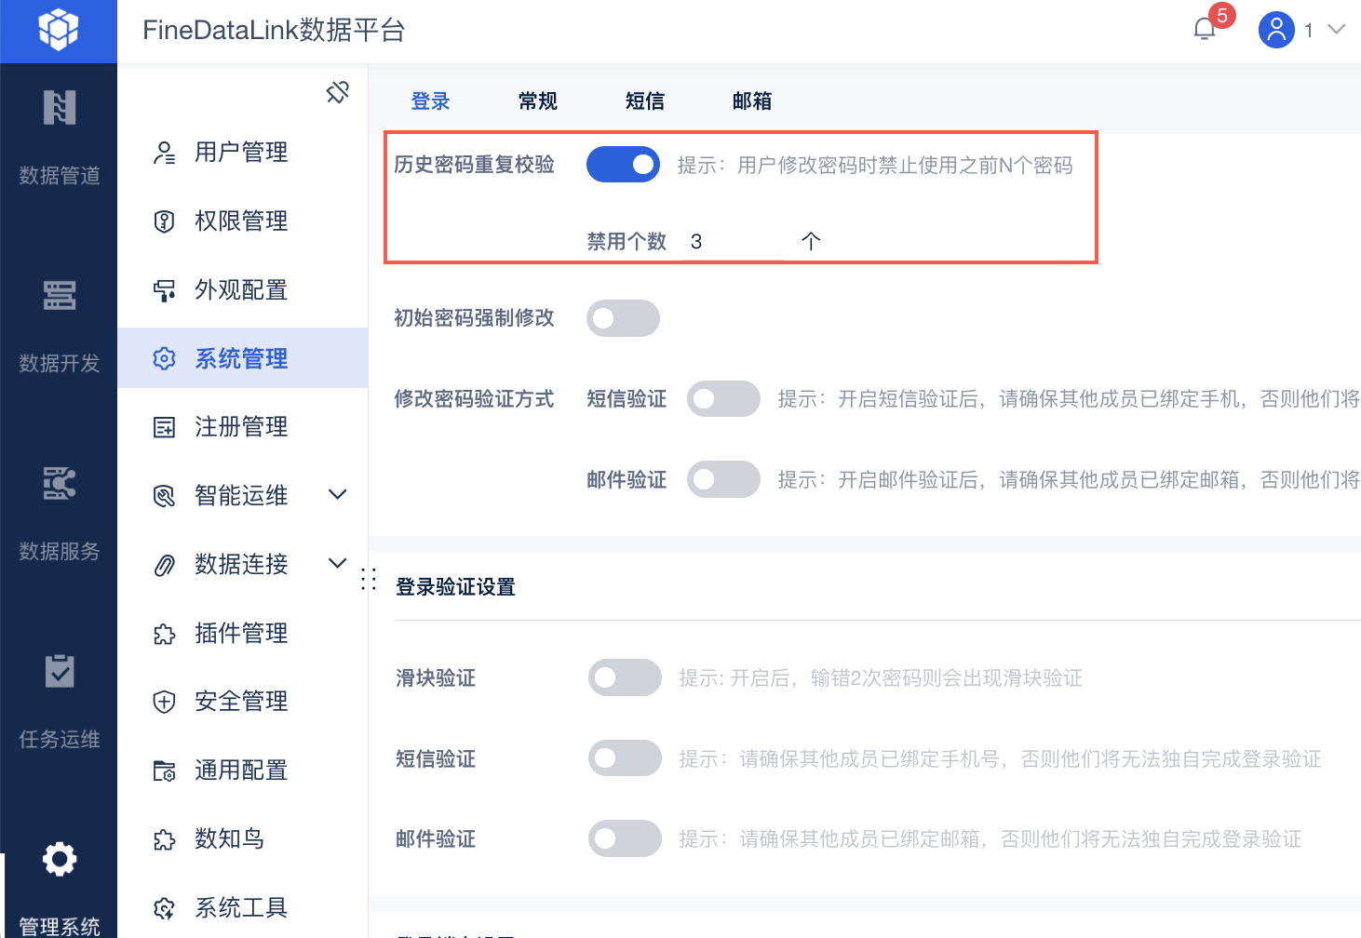Open 用户管理 in the sidebar

[x=240, y=153]
